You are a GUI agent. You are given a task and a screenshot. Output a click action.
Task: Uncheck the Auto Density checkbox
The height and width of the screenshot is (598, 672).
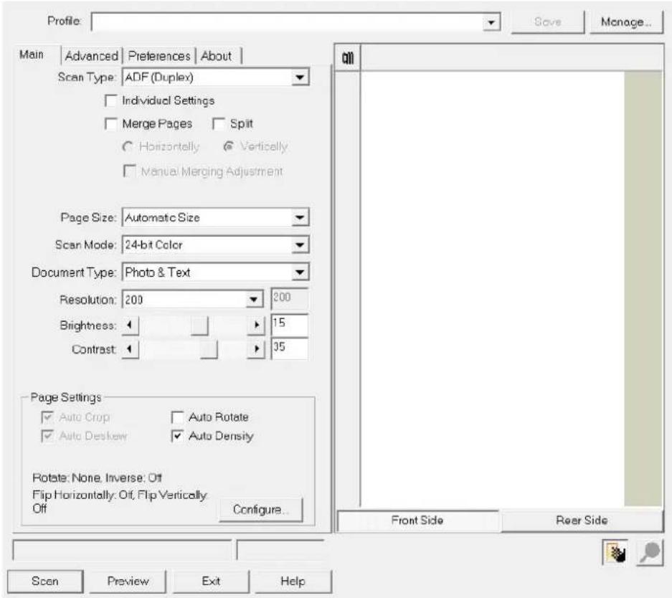(177, 436)
